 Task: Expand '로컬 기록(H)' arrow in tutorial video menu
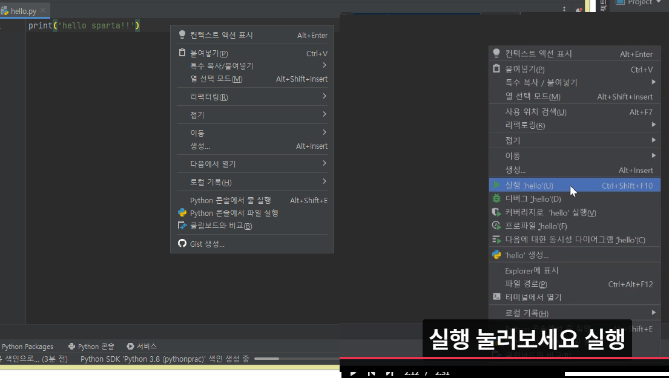[653, 312]
